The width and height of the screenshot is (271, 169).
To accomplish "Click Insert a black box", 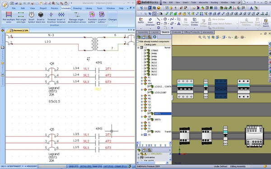I will coord(41,17).
